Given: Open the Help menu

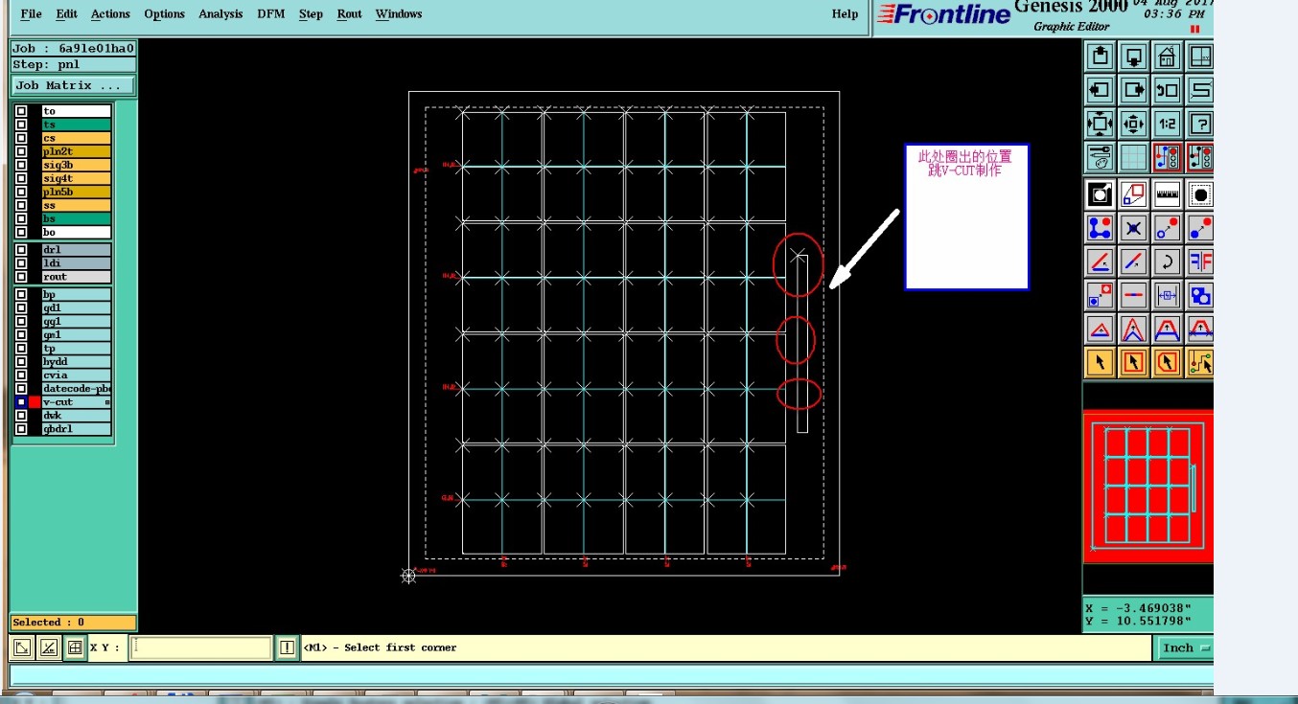Looking at the screenshot, I should [845, 14].
